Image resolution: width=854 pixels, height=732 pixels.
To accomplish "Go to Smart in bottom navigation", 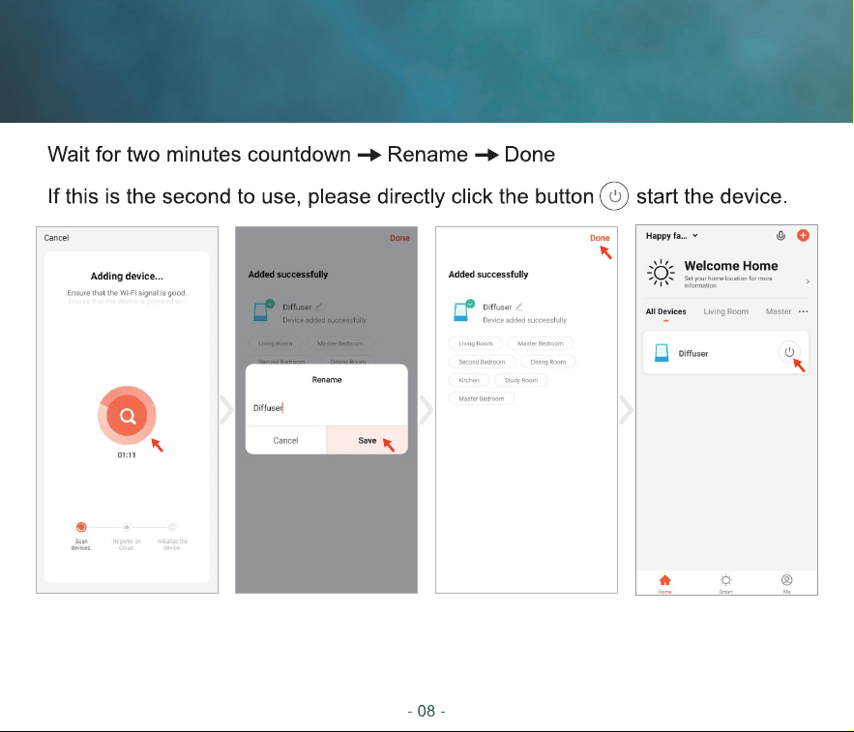I will pyautogui.click(x=725, y=583).
